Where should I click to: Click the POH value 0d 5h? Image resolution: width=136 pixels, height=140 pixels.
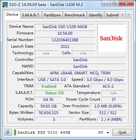click(48, 100)
